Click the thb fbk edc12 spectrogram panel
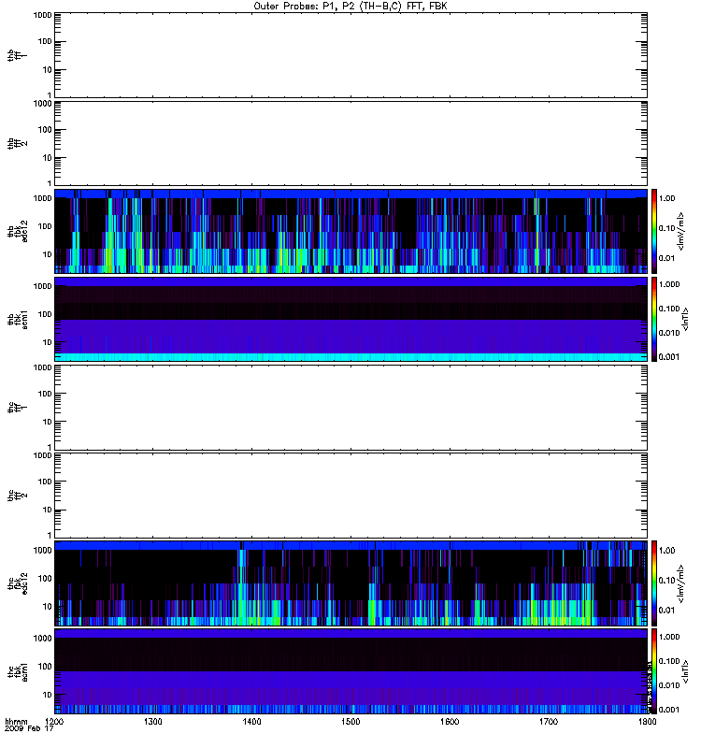The image size is (701, 748). (351, 231)
